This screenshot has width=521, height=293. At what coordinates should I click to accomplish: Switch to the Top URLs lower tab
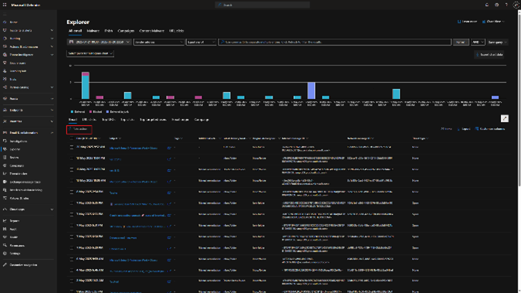[x=108, y=120]
